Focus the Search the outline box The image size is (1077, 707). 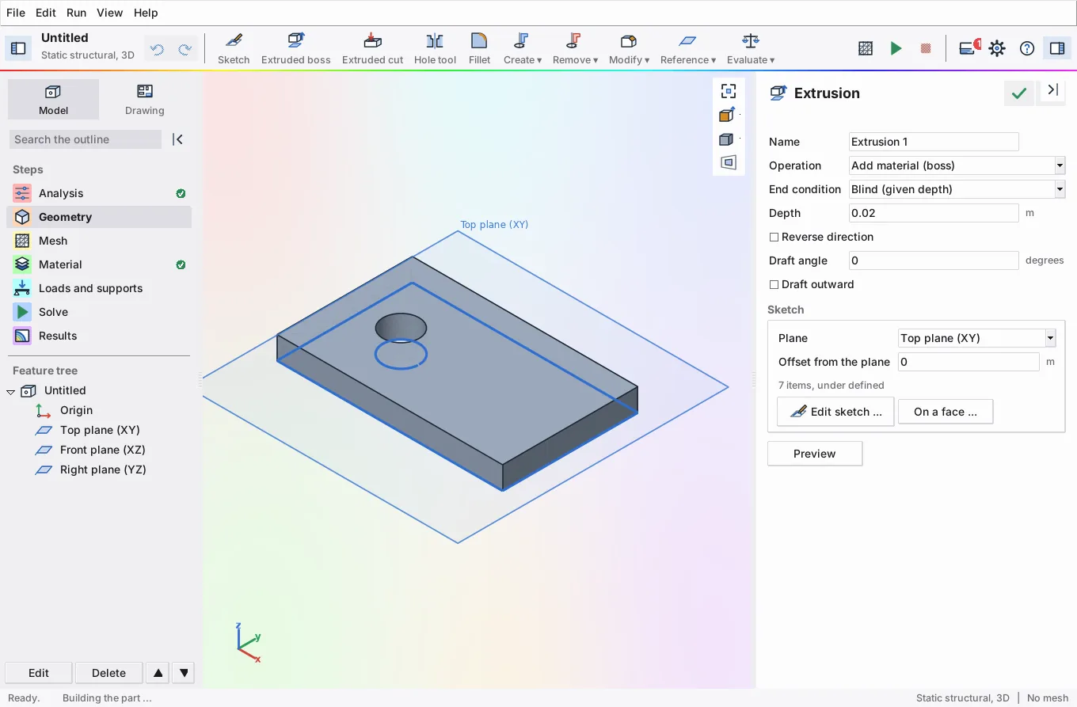tap(86, 139)
